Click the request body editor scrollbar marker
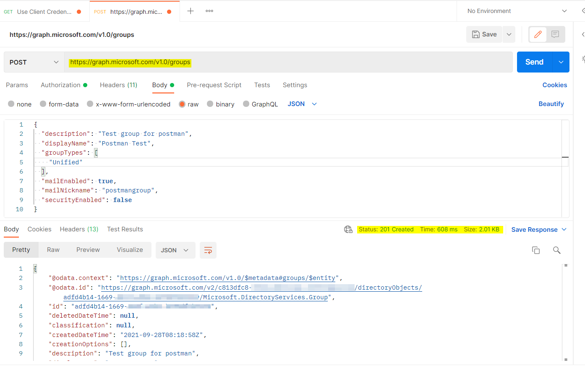 [565, 157]
